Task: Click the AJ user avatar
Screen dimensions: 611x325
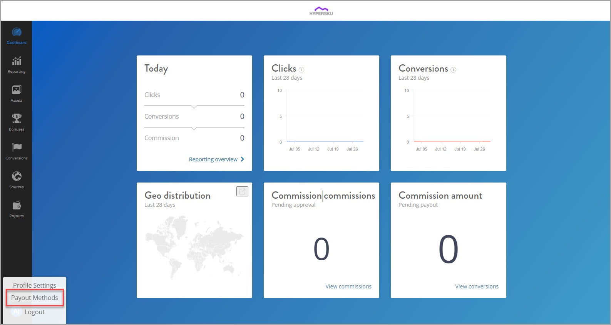Action: coord(16,312)
